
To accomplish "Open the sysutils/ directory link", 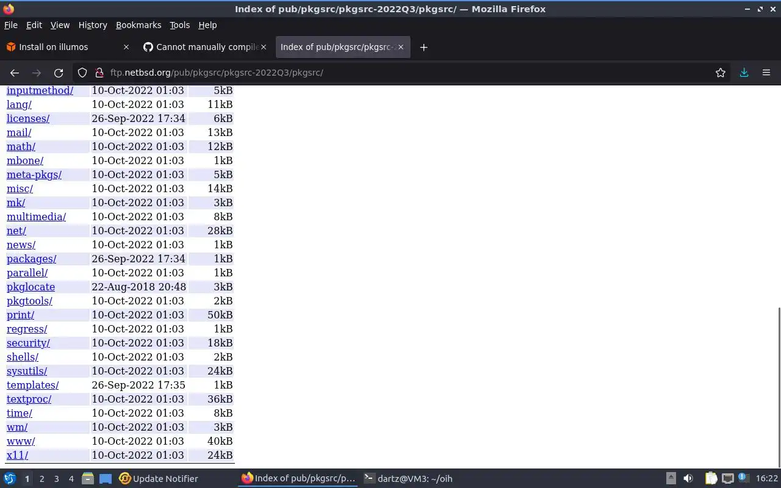I will (27, 371).
